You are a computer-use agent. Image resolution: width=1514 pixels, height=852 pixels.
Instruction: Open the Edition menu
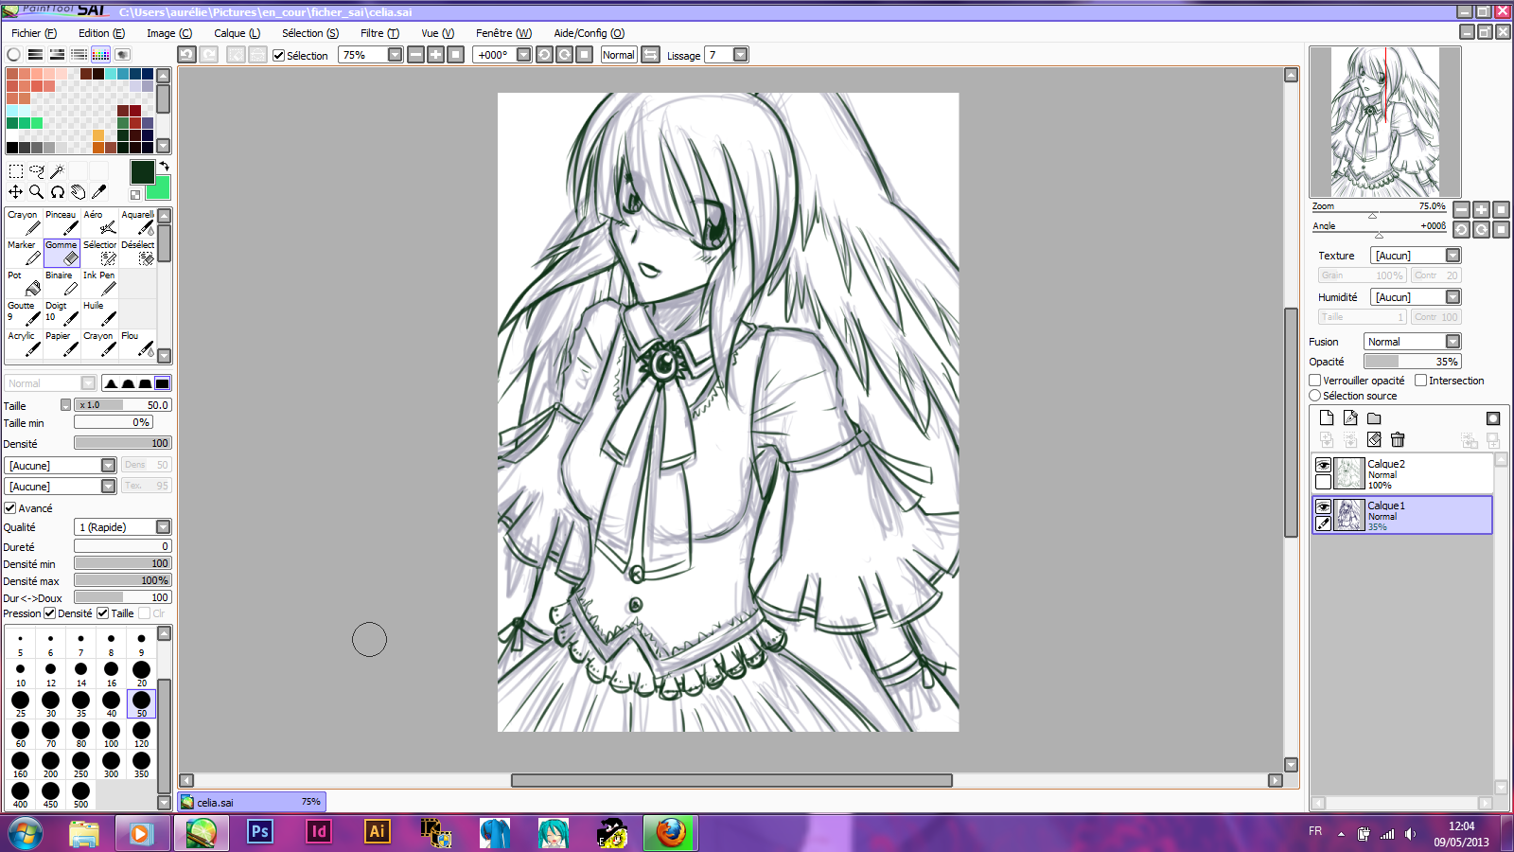click(101, 33)
